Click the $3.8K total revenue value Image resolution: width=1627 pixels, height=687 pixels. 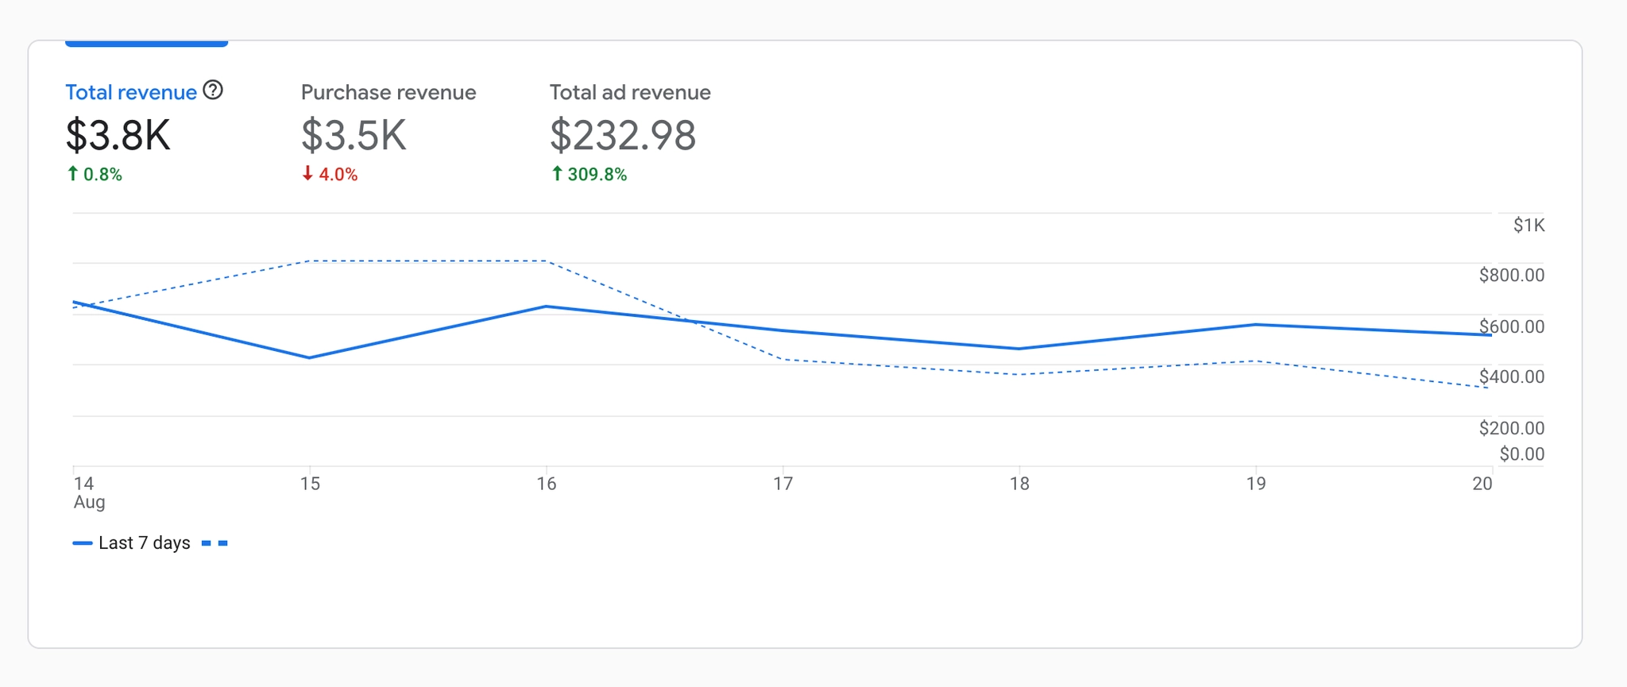[x=118, y=135]
